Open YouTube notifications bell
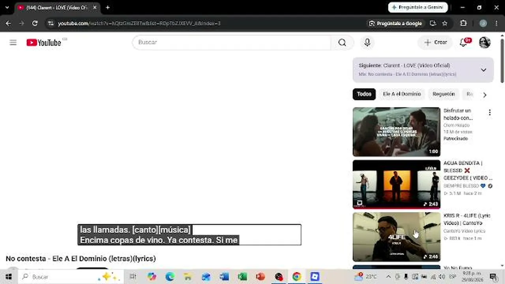 tap(464, 43)
